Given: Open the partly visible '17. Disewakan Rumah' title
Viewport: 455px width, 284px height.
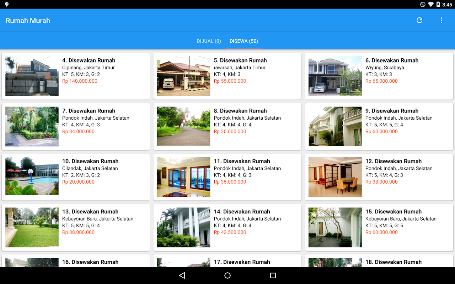Looking at the screenshot, I should (242, 262).
